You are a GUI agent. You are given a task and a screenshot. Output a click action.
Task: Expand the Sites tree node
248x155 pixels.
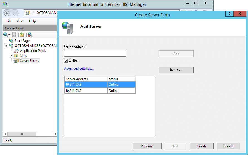(x=12, y=56)
